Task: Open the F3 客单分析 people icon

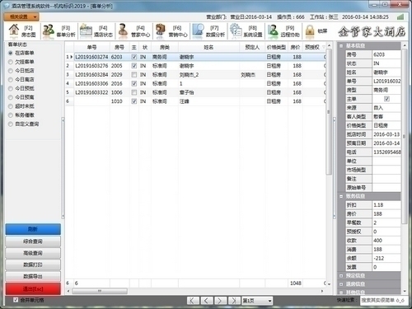Action: 49,31
